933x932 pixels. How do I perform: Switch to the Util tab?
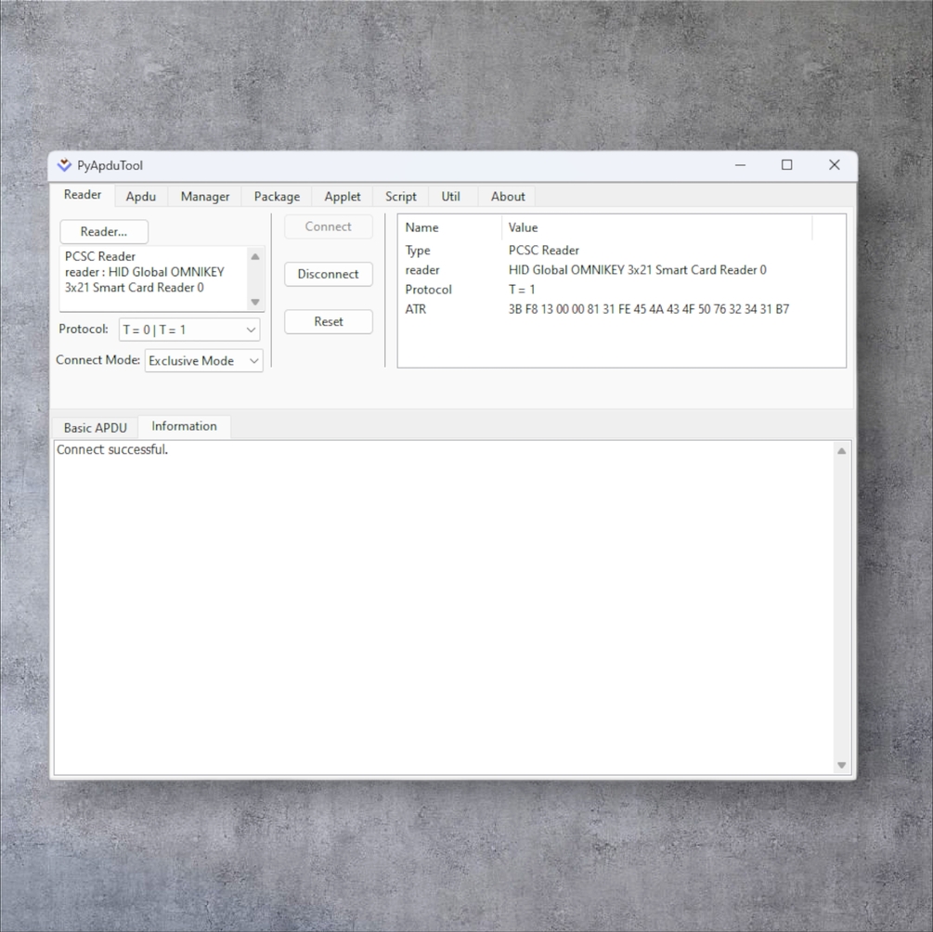coord(450,197)
